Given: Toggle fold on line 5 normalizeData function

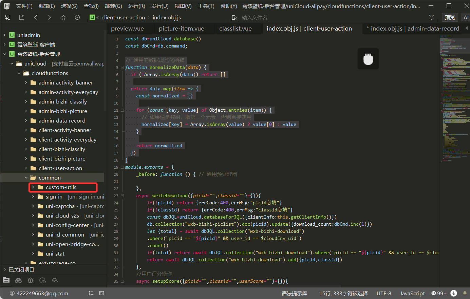Looking at the screenshot, I should pyautogui.click(x=122, y=68).
